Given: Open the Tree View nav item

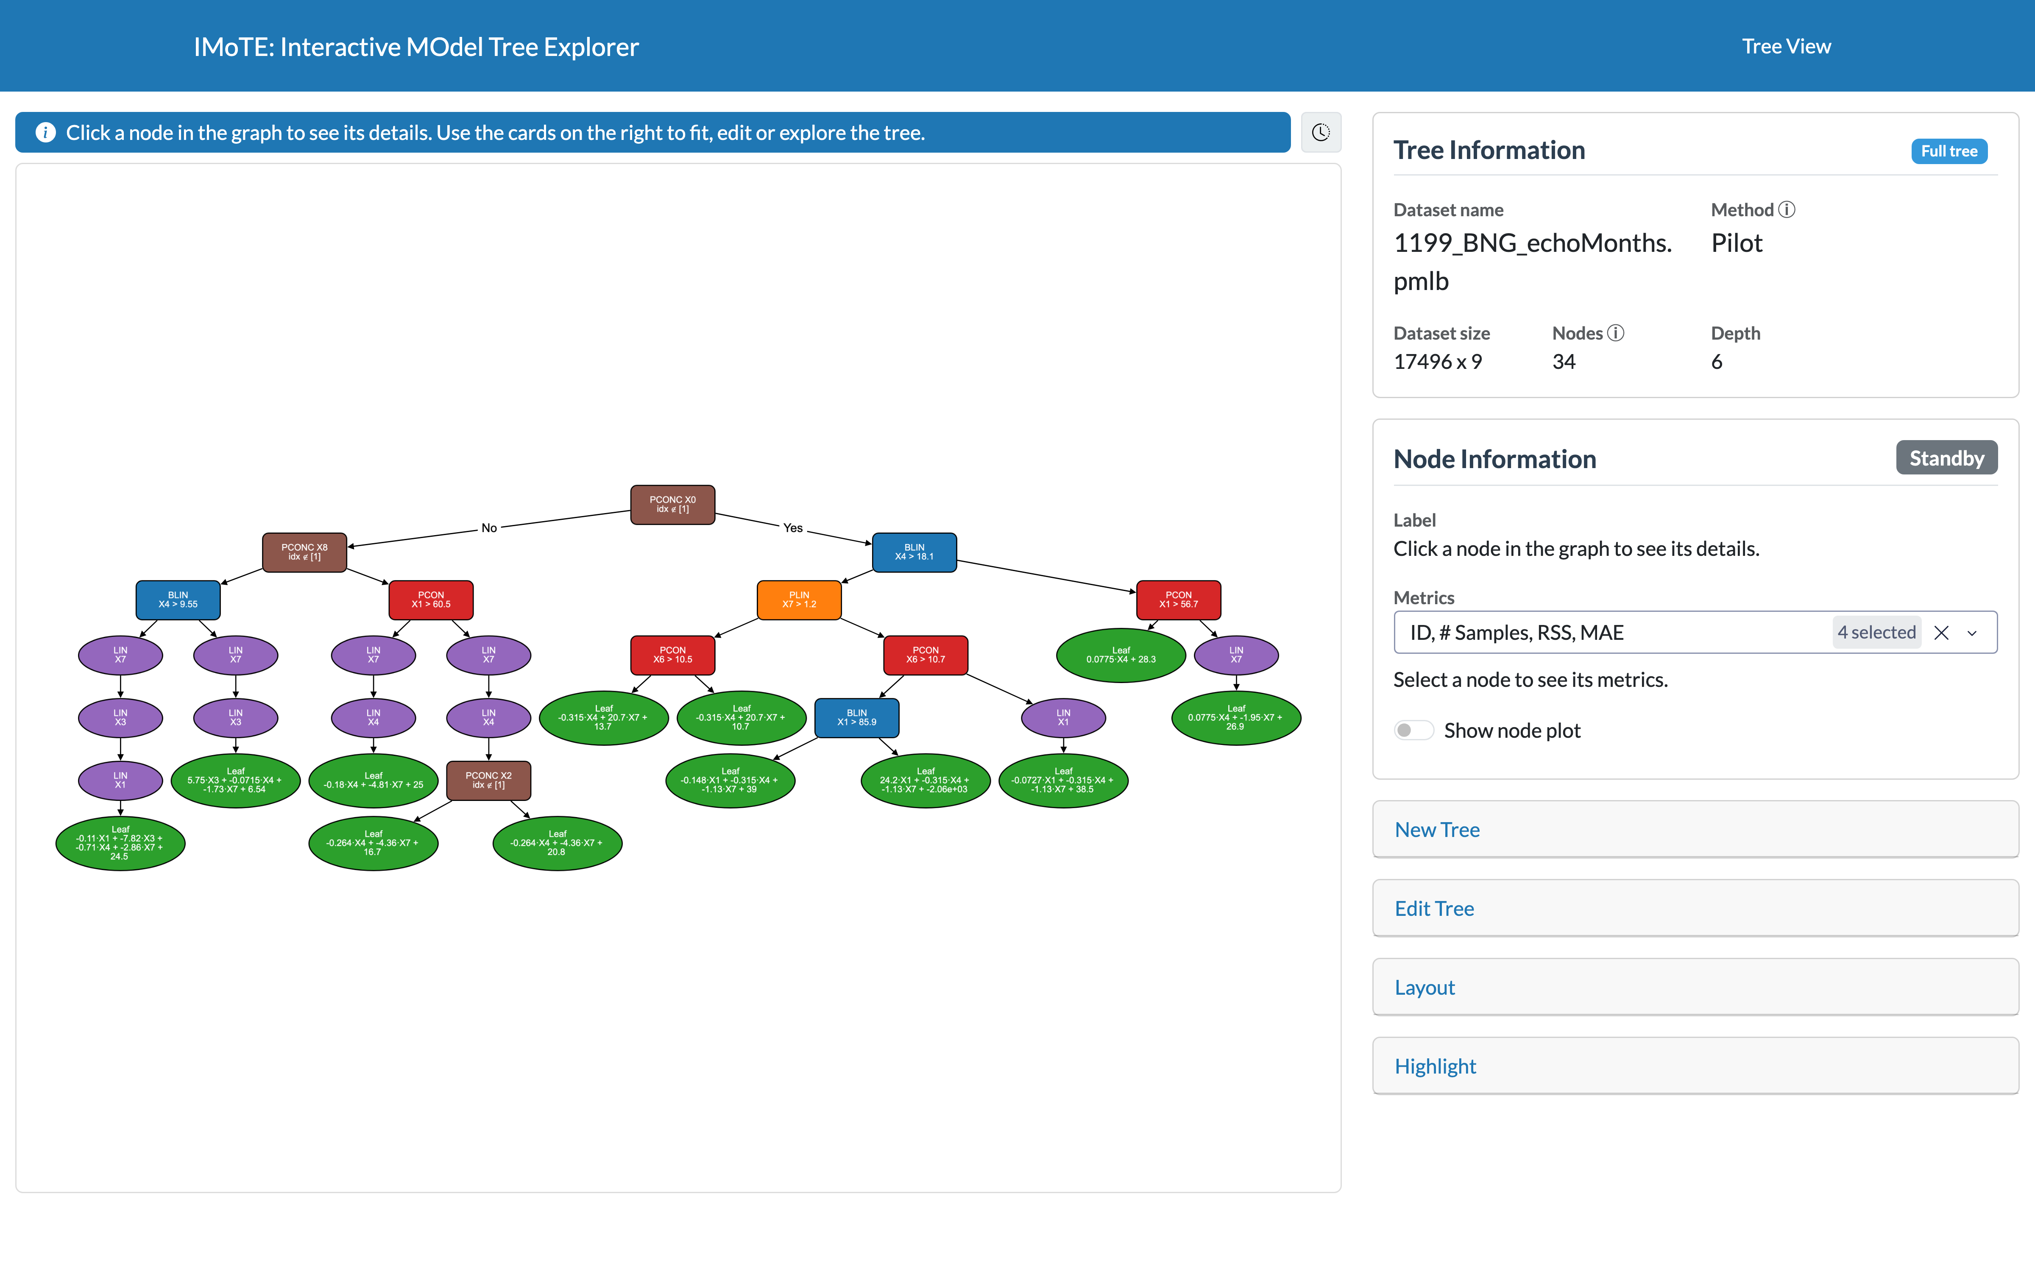Looking at the screenshot, I should [x=1786, y=46].
